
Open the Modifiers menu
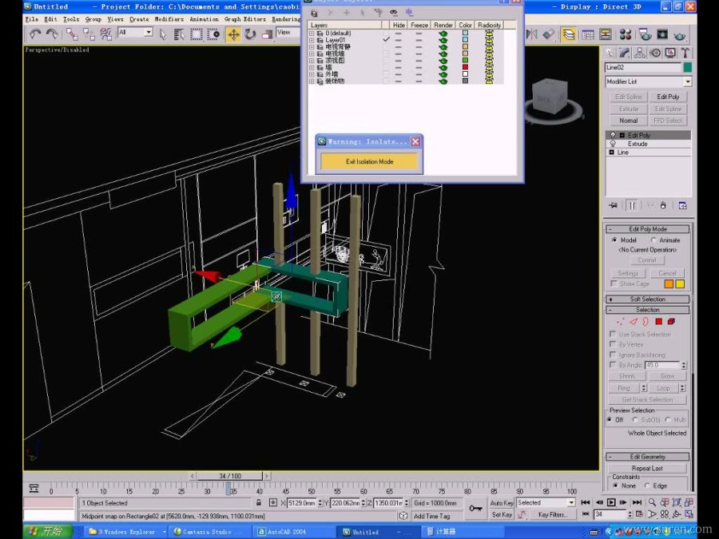(x=169, y=19)
